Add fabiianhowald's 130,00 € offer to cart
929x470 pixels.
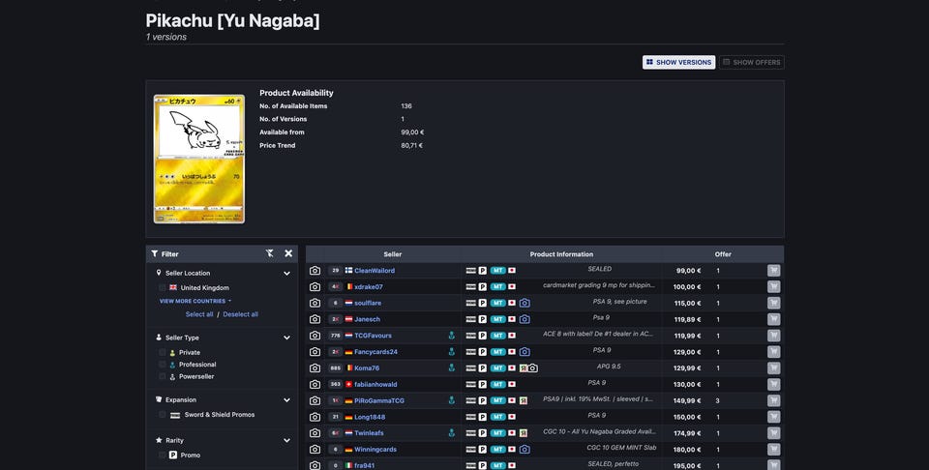pyautogui.click(x=774, y=385)
